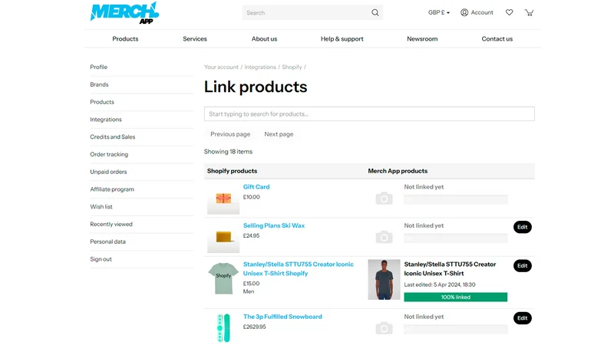Go to Order tracking
The height and width of the screenshot is (345, 614).
click(109, 154)
